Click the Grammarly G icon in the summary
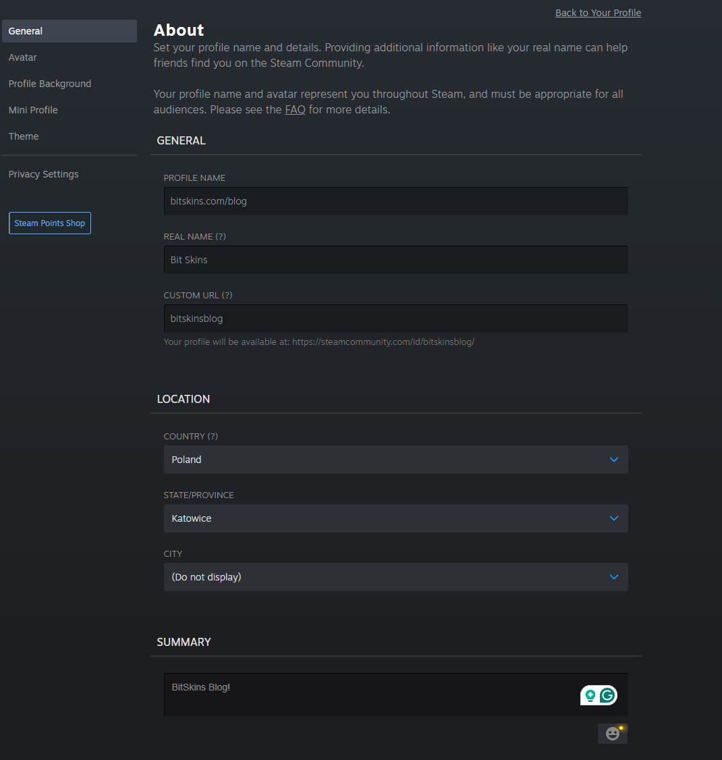 tap(608, 695)
